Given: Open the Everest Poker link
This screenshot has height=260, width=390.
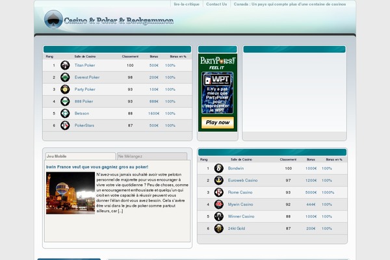Looking at the screenshot, I should click(x=87, y=77).
